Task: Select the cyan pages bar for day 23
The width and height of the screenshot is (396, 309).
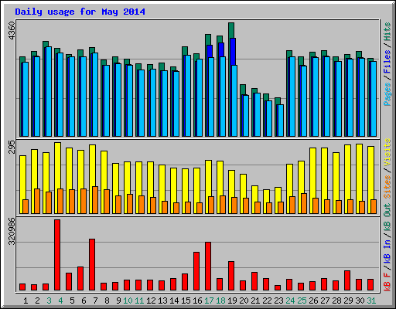Action: [x=281, y=121]
